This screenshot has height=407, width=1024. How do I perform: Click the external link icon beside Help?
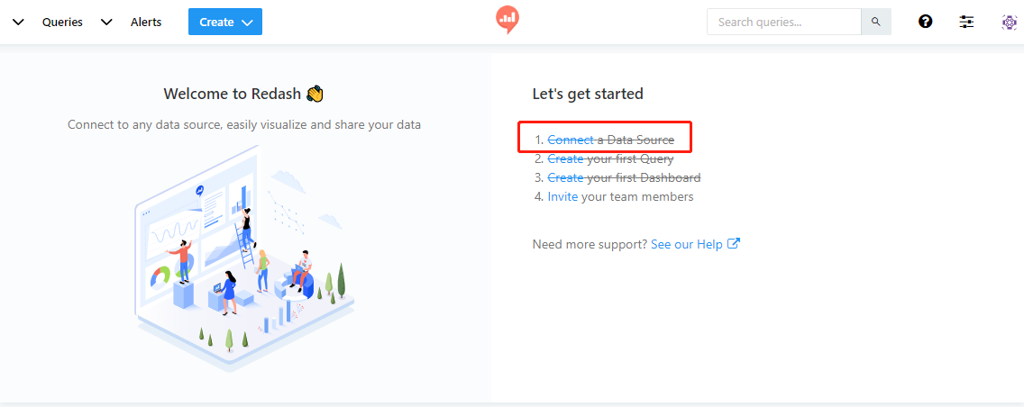pyautogui.click(x=734, y=244)
